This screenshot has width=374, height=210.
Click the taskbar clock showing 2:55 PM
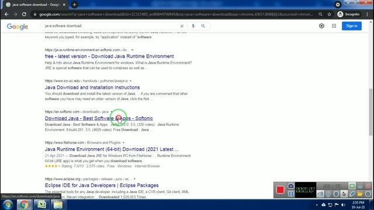pyautogui.click(x=358, y=205)
